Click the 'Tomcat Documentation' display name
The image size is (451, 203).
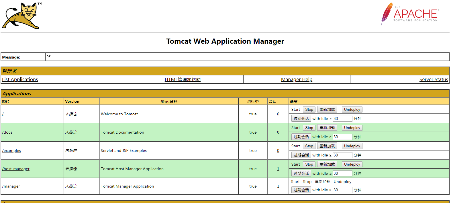tap(122, 132)
